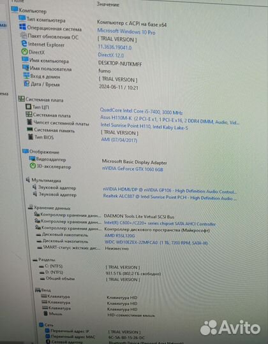The image size is (268, 344).
Task: Open the nVIDIA GeForce GTX 1060 6GB link
Action: coord(133,169)
